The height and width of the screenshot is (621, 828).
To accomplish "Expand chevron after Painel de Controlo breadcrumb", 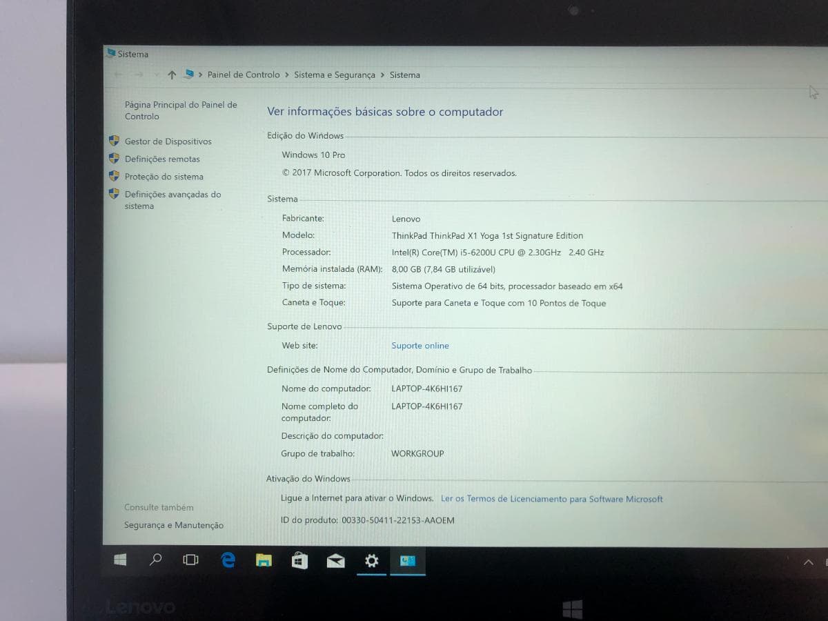I will coord(287,75).
